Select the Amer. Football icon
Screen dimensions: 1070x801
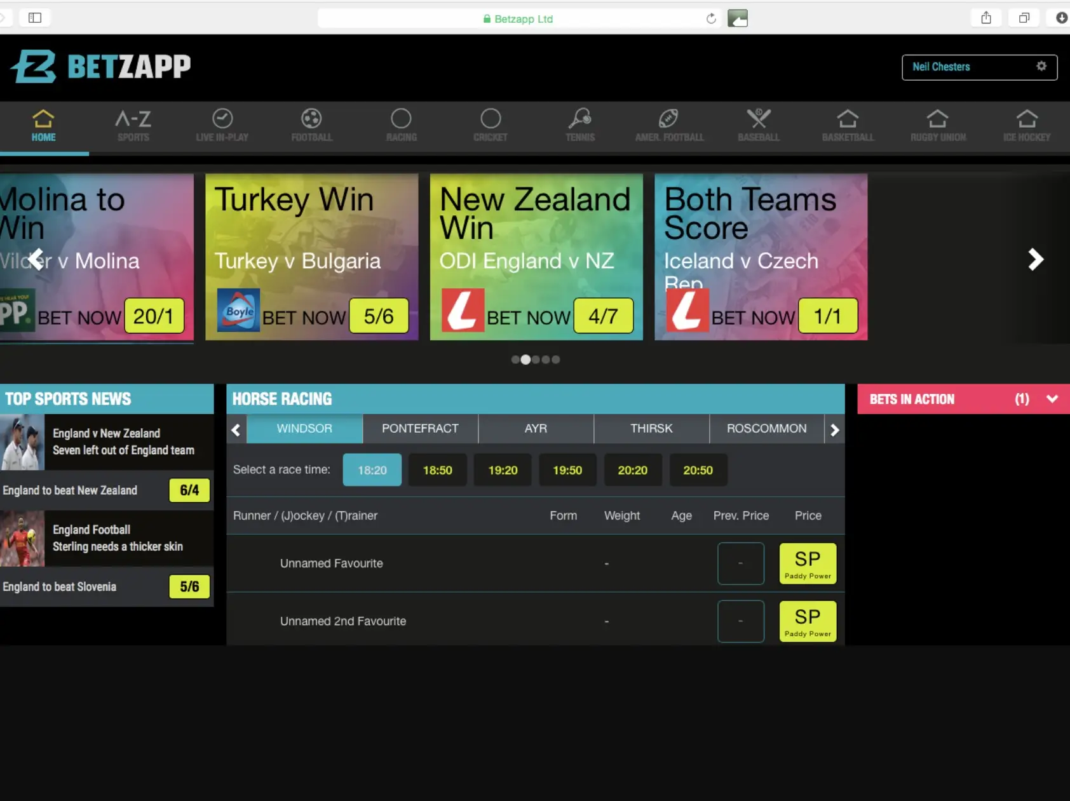(x=669, y=119)
